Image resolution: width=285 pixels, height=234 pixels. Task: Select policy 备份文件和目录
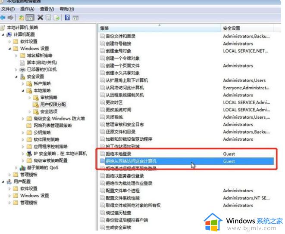[x=120, y=36]
